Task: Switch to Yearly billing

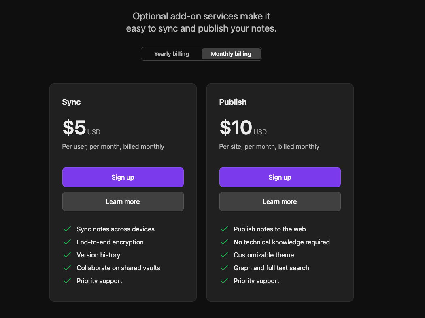Action: [172, 54]
